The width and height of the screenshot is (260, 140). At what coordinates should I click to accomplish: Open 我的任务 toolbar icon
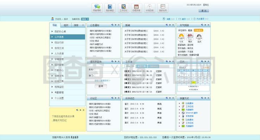(162, 8)
